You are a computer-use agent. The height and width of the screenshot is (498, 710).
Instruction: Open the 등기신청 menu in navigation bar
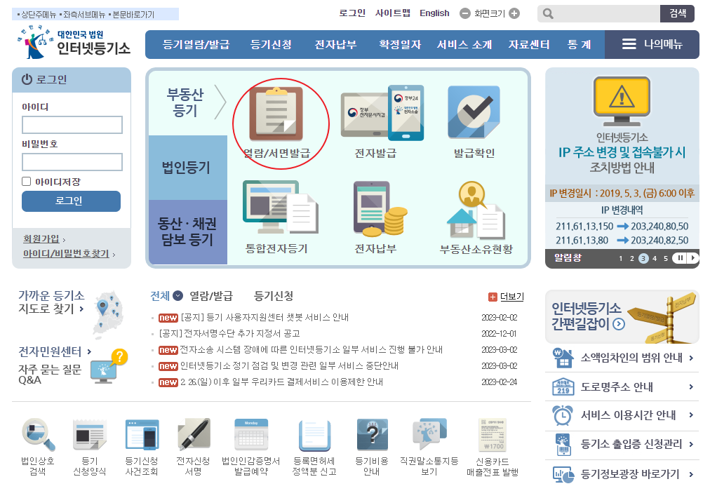[271, 44]
